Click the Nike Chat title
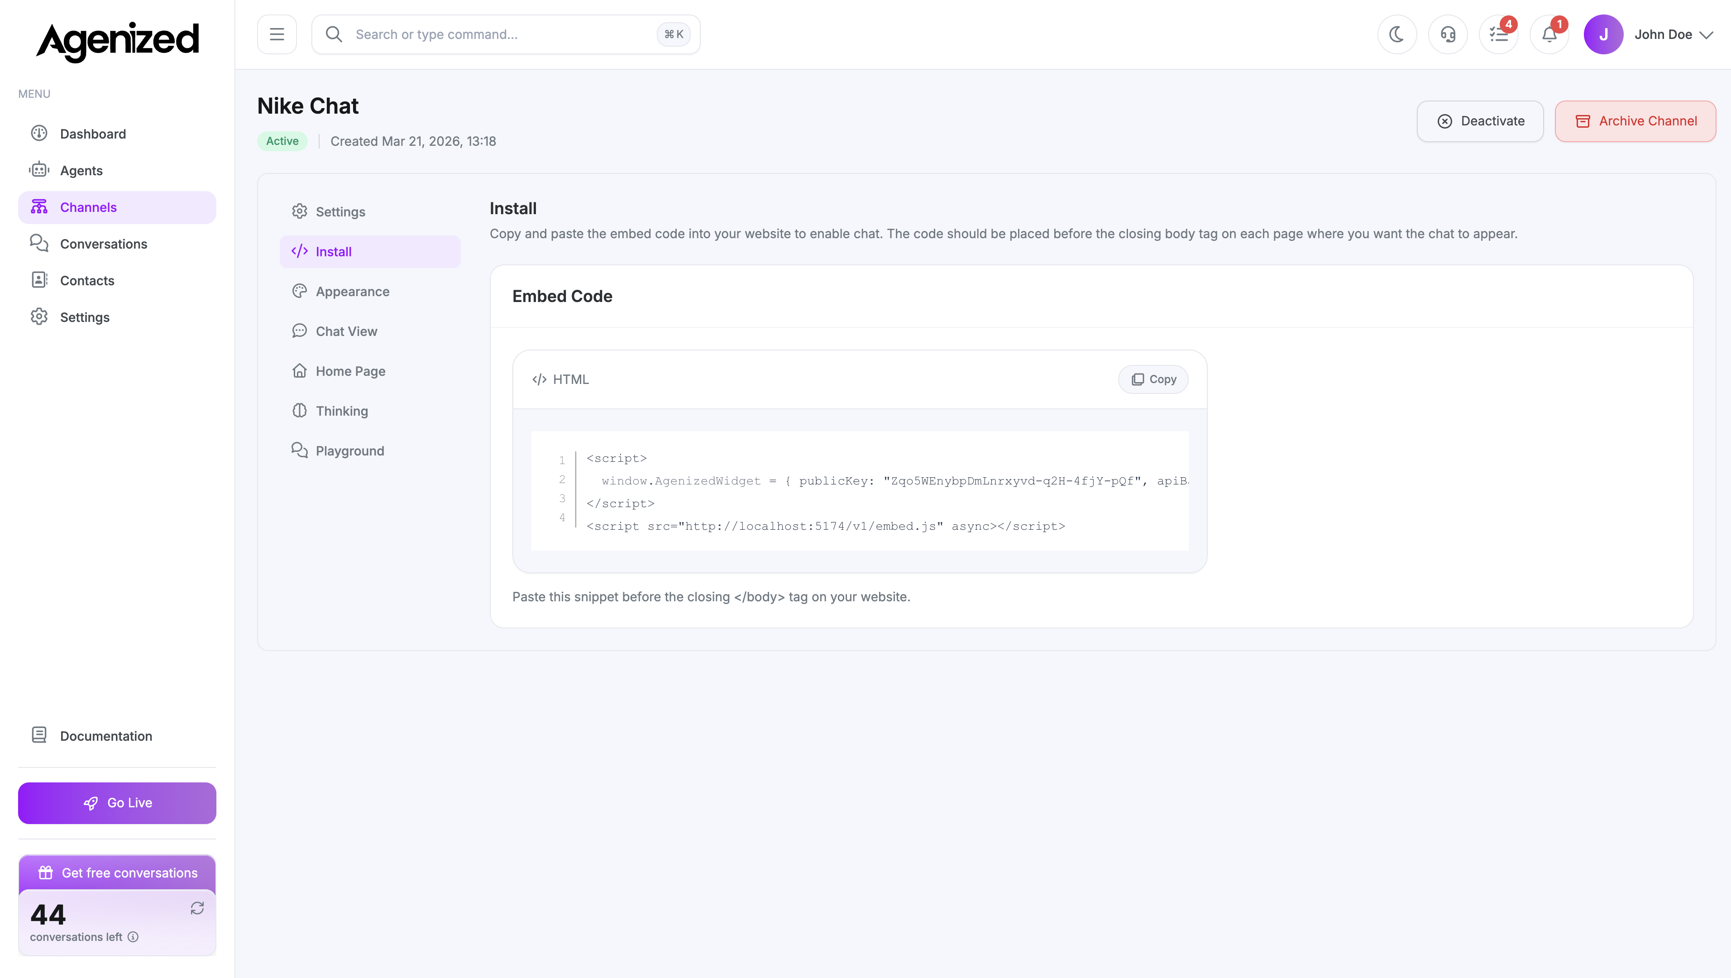The width and height of the screenshot is (1731, 978). pos(308,106)
